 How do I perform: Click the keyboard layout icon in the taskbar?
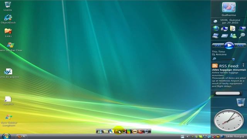click(x=183, y=137)
